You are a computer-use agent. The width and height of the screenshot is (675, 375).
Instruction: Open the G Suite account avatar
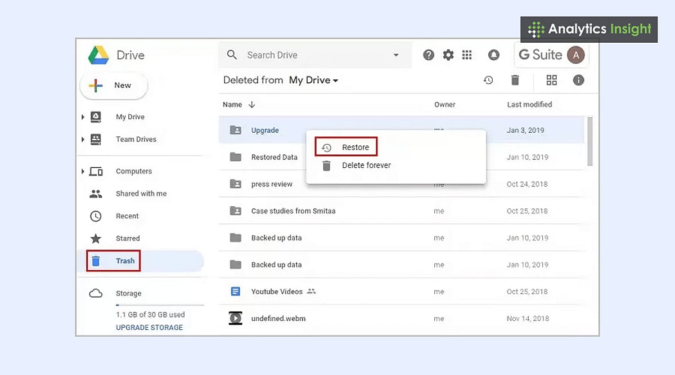pos(575,55)
